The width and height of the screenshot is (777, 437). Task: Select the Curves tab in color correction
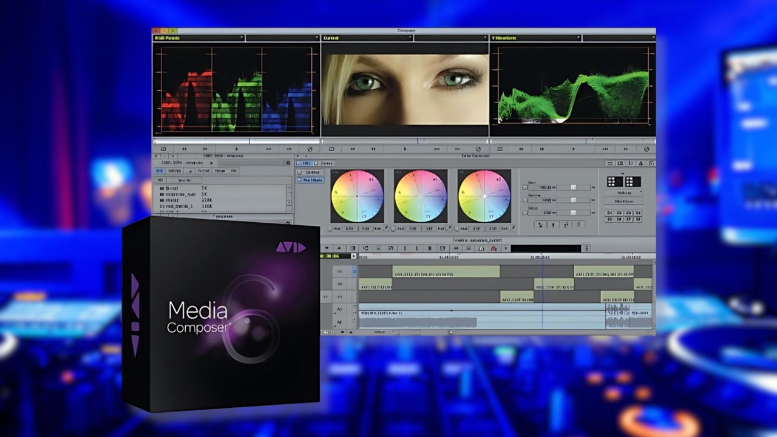pyautogui.click(x=327, y=163)
